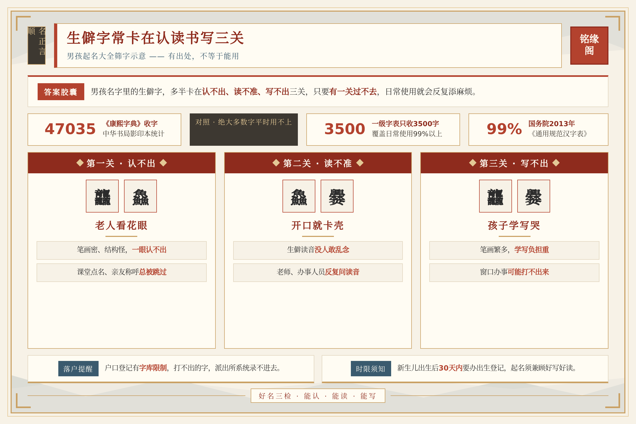Select the 爨 character tile under 第三关
636x424 pixels.
pyautogui.click(x=533, y=196)
